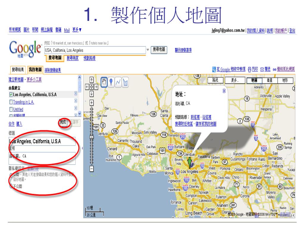Click the 搜尋地圖 search button
This screenshot has height=229, width=305.
pos(159,50)
